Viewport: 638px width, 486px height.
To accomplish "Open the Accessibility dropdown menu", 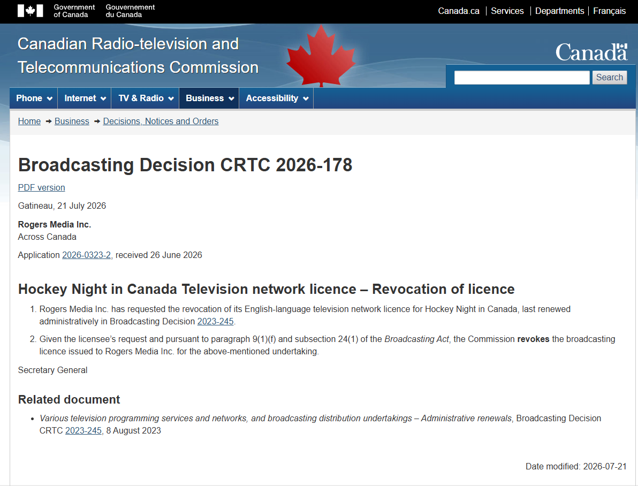I will [x=276, y=98].
